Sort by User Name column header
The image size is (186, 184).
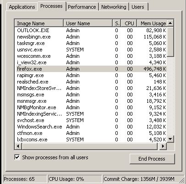coord(88,23)
